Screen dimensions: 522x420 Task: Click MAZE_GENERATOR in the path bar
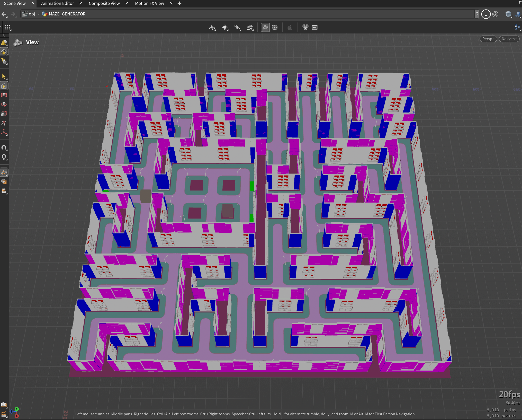click(64, 14)
